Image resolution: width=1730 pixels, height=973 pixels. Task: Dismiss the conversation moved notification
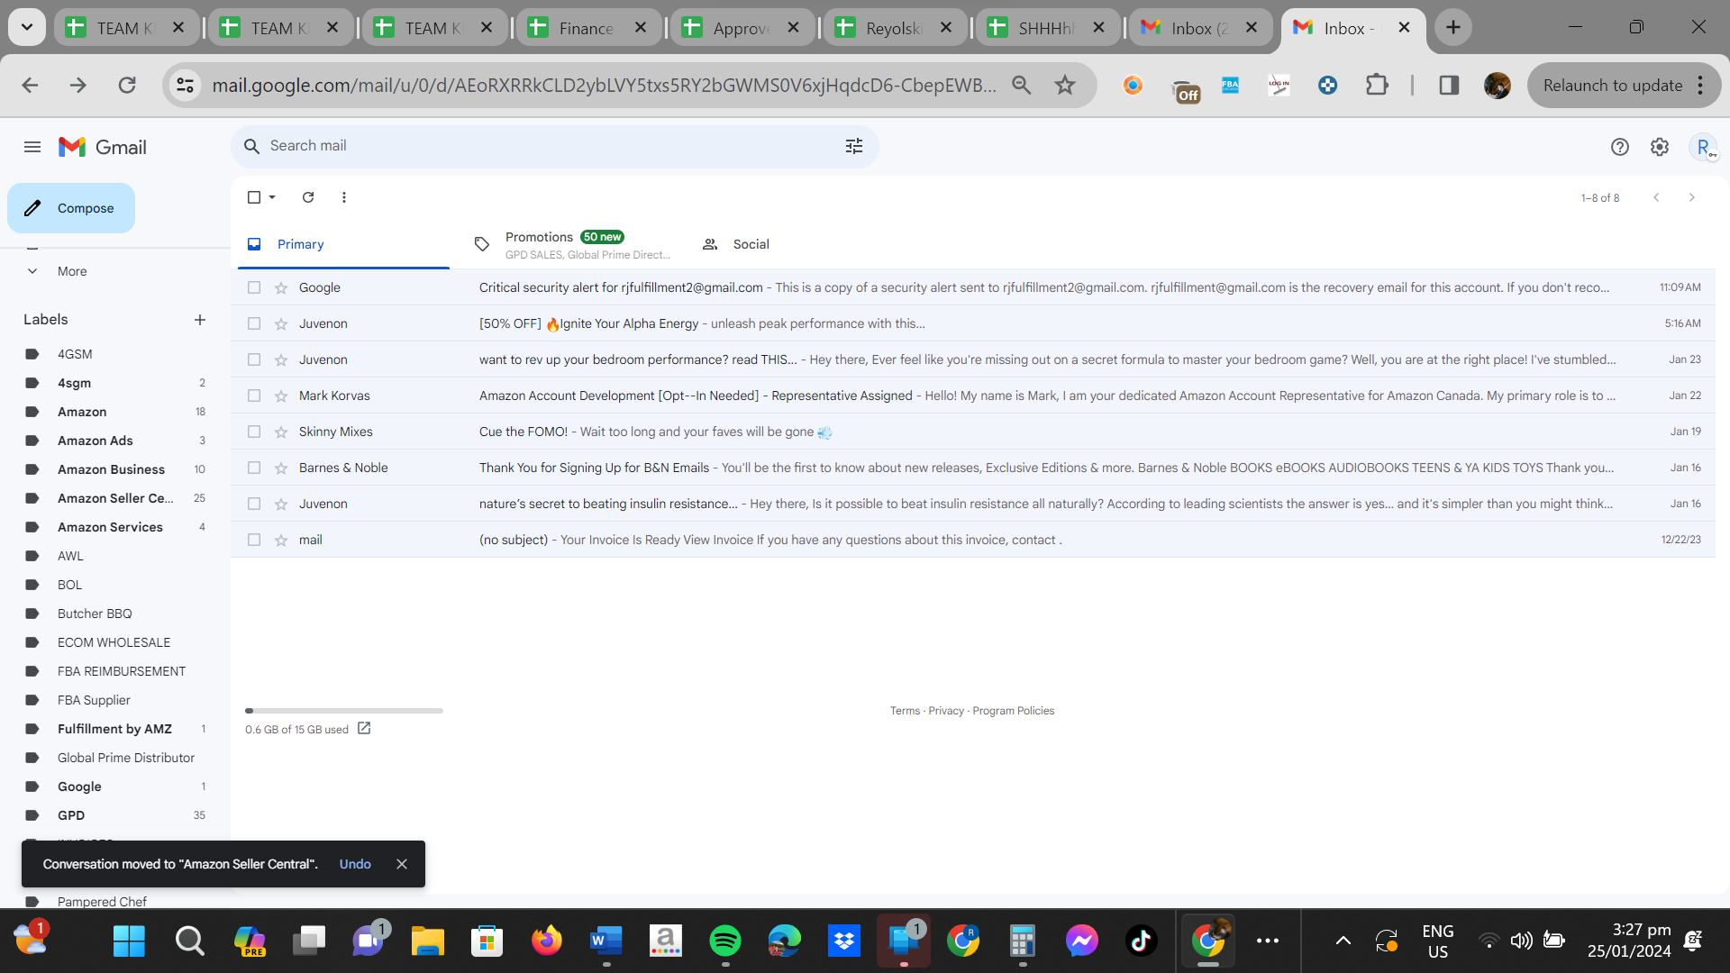402,864
